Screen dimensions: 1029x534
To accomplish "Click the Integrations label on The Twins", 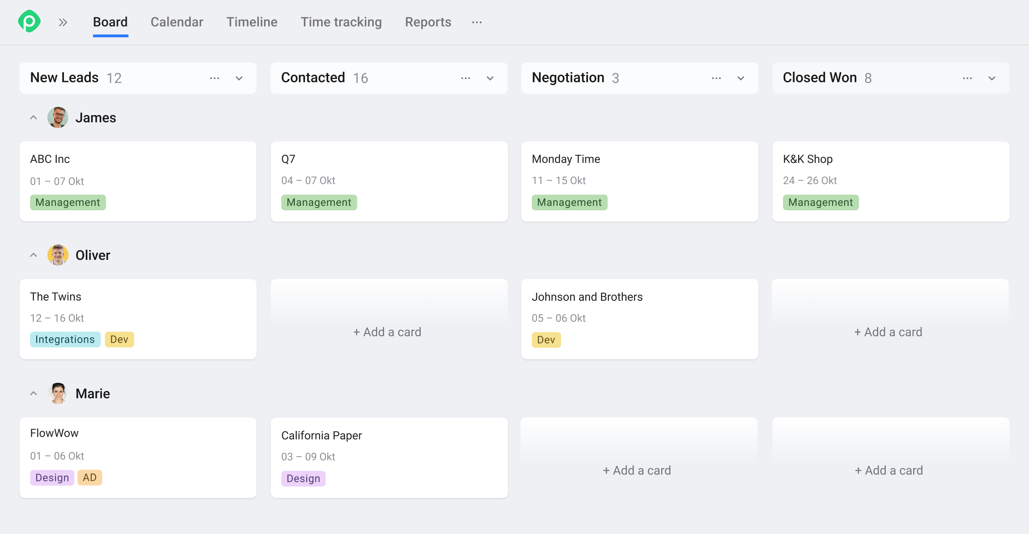I will coord(65,340).
